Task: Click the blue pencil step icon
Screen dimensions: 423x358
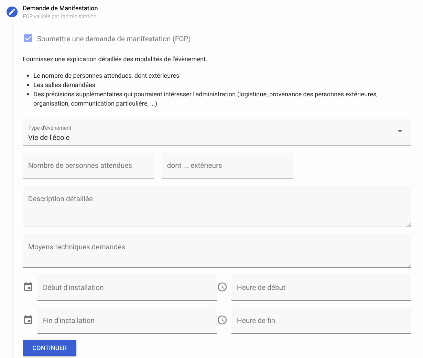Action: click(x=12, y=12)
